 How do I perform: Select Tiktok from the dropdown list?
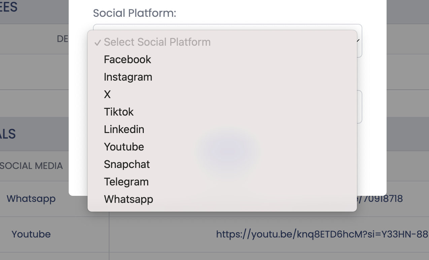[119, 112]
